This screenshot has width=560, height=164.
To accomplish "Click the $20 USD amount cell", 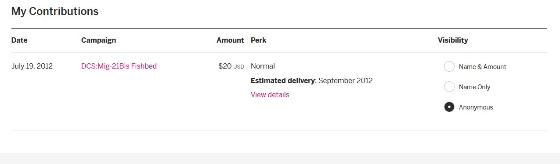I will (231, 66).
